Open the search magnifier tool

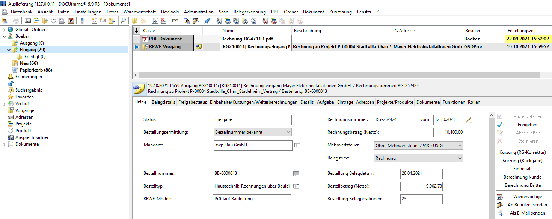[x=123, y=21]
